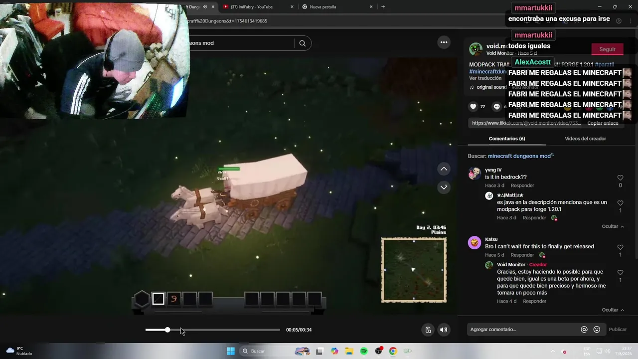Reply to yvng IV's comment
The width and height of the screenshot is (638, 359).
click(522, 185)
